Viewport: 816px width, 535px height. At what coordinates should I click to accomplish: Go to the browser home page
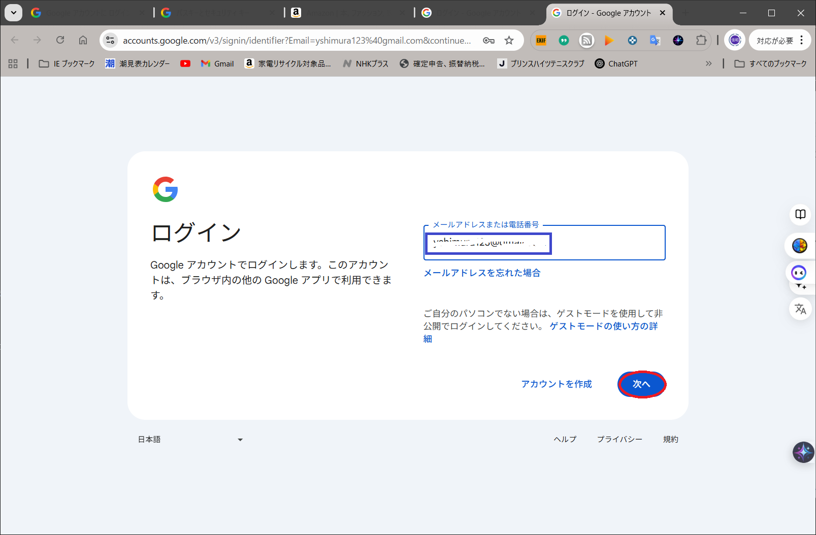click(83, 40)
